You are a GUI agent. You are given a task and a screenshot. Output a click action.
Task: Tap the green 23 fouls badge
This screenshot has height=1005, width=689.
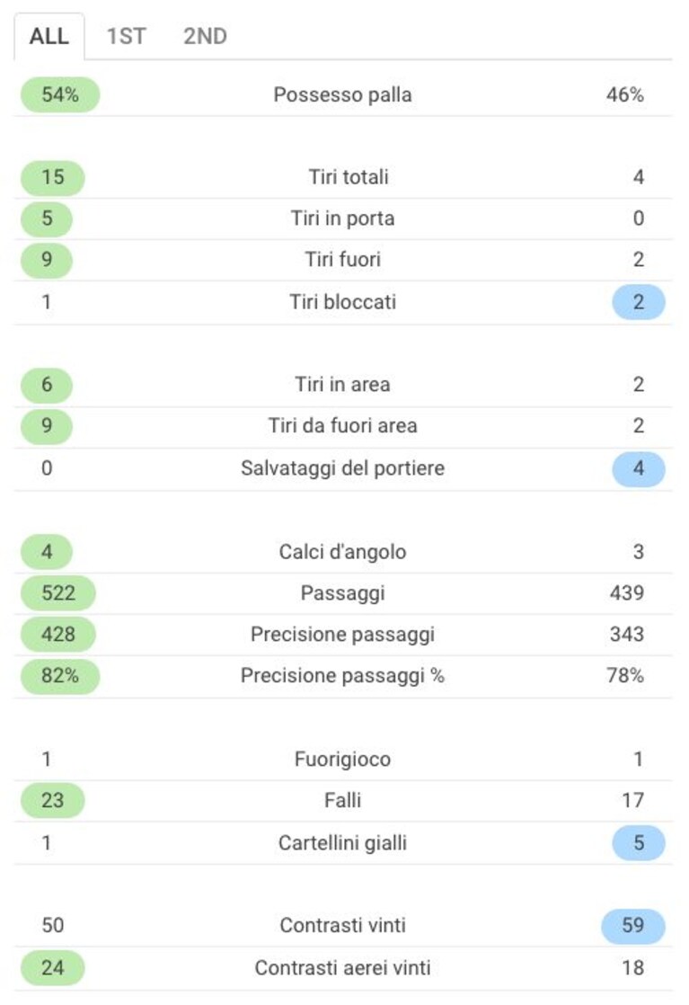click(52, 801)
